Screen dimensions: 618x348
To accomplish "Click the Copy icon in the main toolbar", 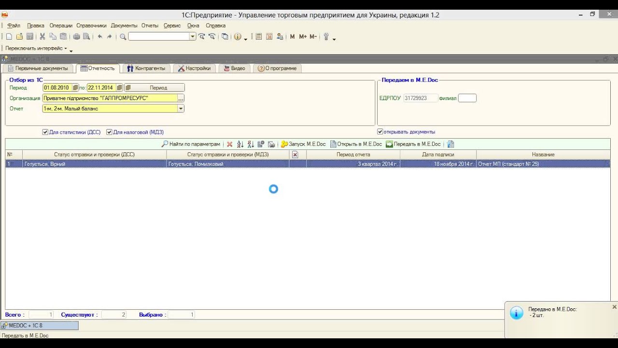I will pos(53,37).
